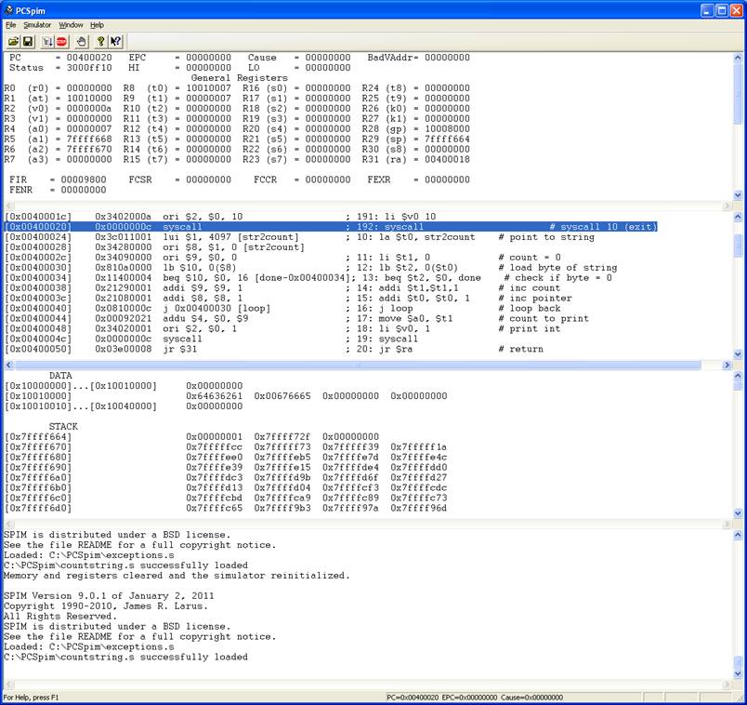Click the instruction line at address 0x0040001c

pyautogui.click(x=220, y=217)
